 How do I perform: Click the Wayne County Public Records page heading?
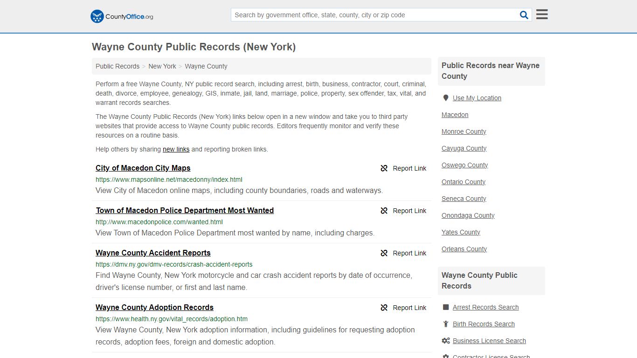[194, 47]
